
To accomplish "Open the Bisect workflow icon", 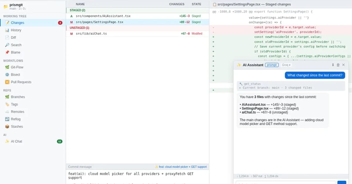I will tap(7, 75).
